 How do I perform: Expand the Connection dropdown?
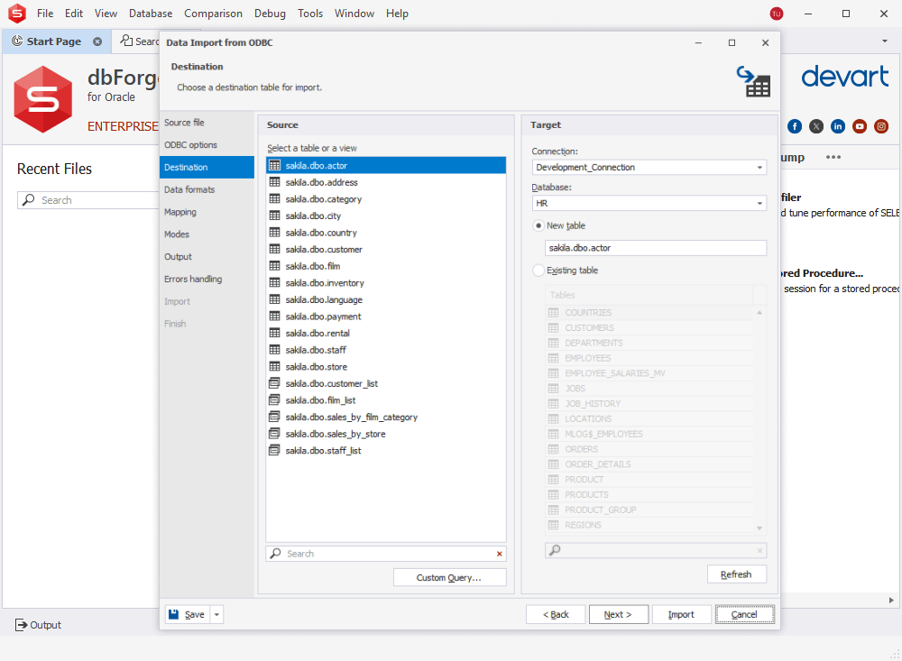tap(759, 168)
